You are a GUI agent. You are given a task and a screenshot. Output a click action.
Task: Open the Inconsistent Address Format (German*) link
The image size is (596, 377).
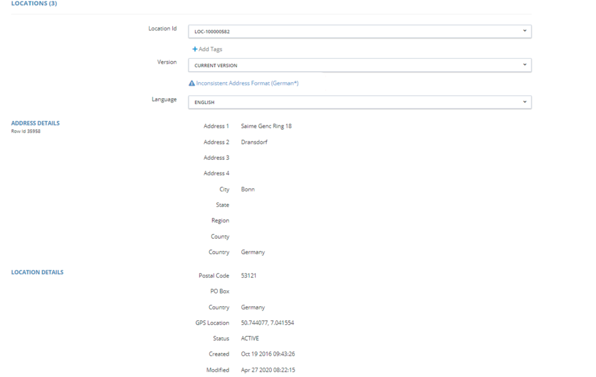click(247, 84)
